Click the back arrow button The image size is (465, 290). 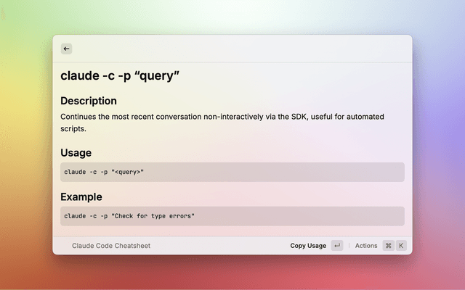click(x=66, y=49)
